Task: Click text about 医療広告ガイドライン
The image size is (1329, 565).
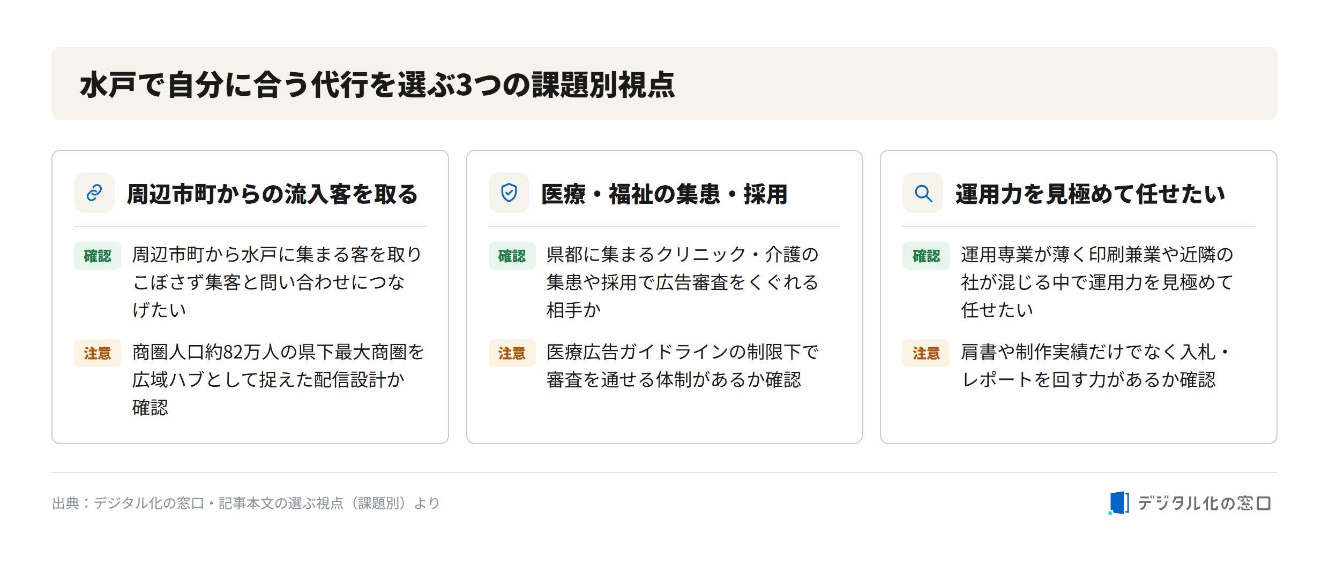Action: point(682,366)
